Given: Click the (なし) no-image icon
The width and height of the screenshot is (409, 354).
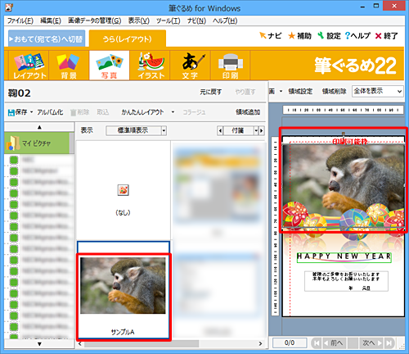Looking at the screenshot, I should (123, 190).
